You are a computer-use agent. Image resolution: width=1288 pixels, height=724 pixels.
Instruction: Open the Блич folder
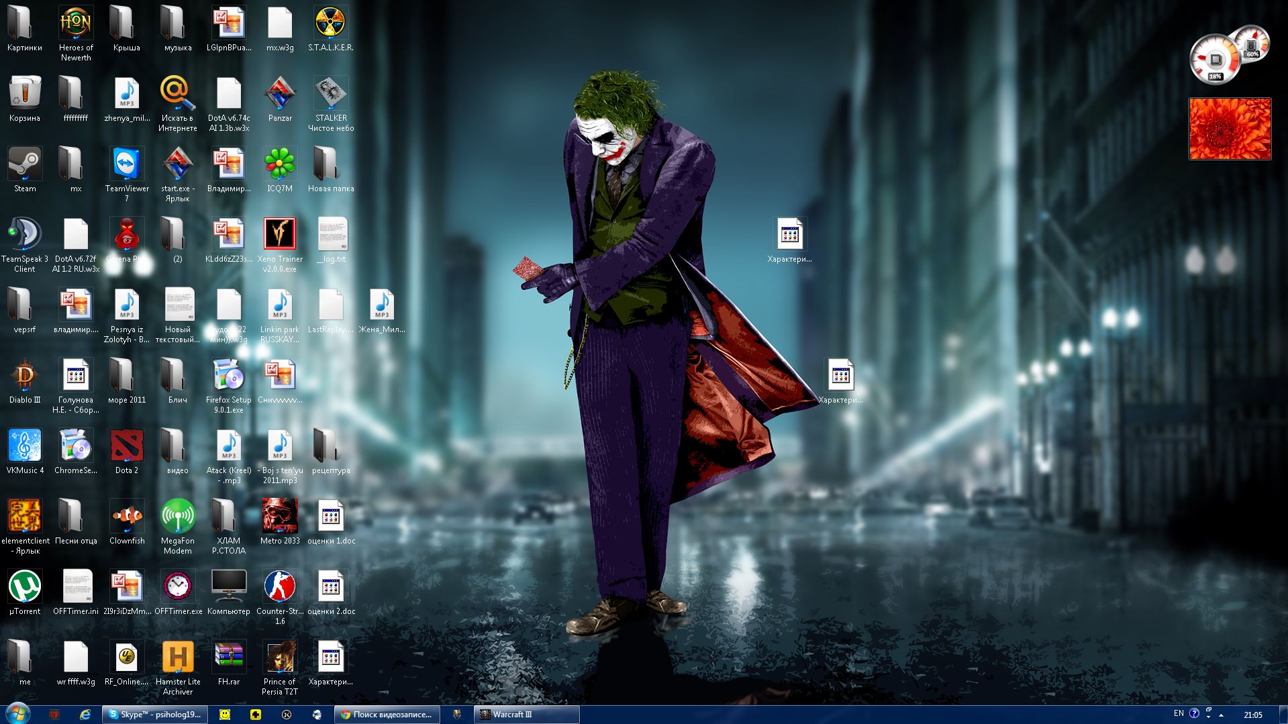coord(178,381)
